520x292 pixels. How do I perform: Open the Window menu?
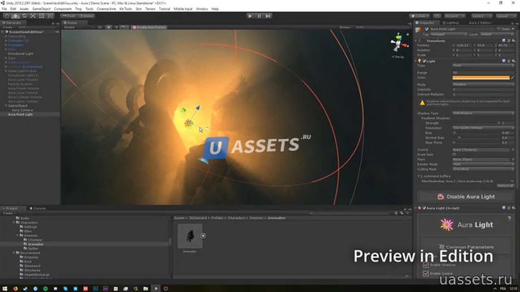coord(202,9)
